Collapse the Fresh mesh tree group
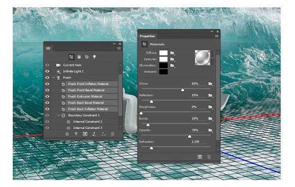The image size is (295, 187). 54,77
